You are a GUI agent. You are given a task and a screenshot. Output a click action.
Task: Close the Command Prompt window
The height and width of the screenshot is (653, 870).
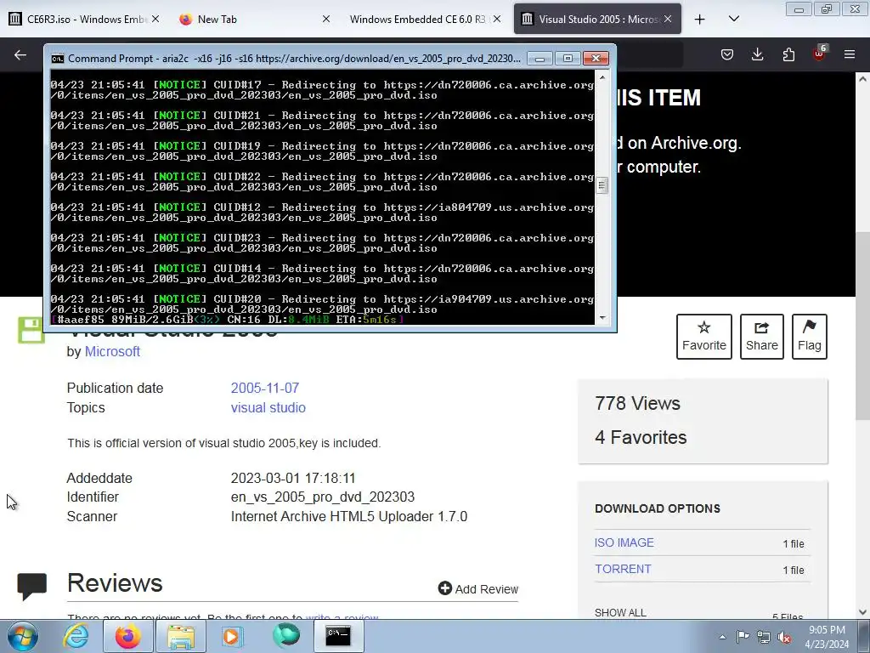pos(596,59)
